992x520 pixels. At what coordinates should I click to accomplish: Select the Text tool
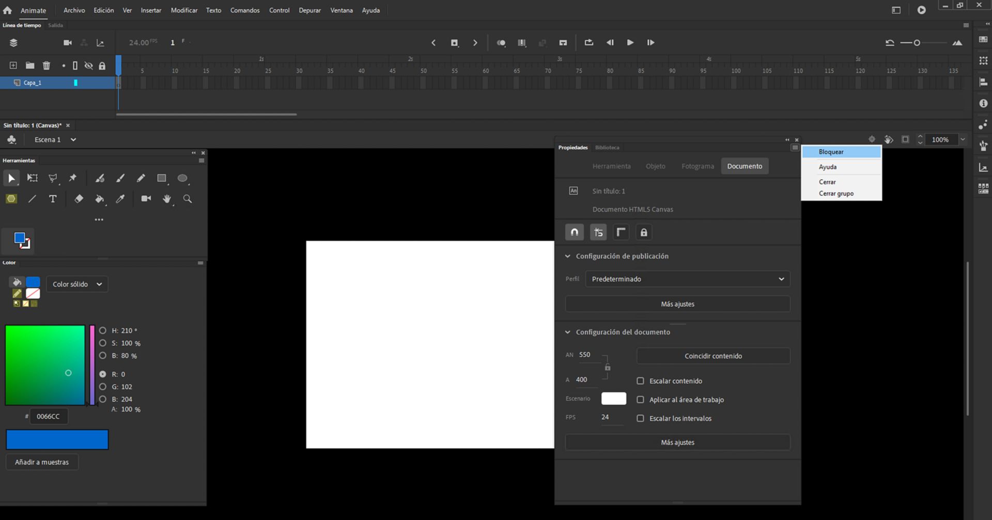(x=53, y=199)
